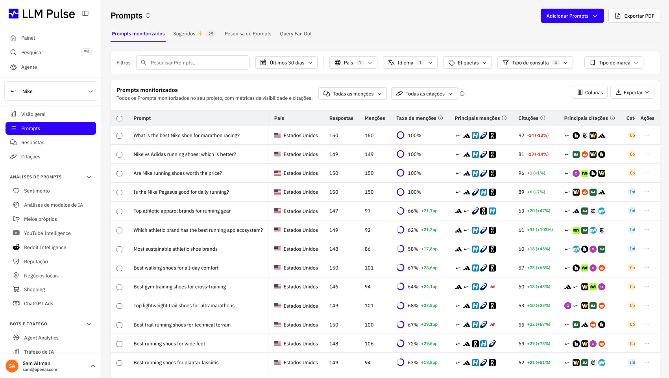Click the Shopping cart icon
The image size is (669, 378).
click(x=16, y=289)
